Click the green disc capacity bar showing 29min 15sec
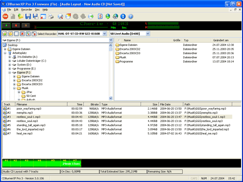243x182 pixels. [42, 163]
